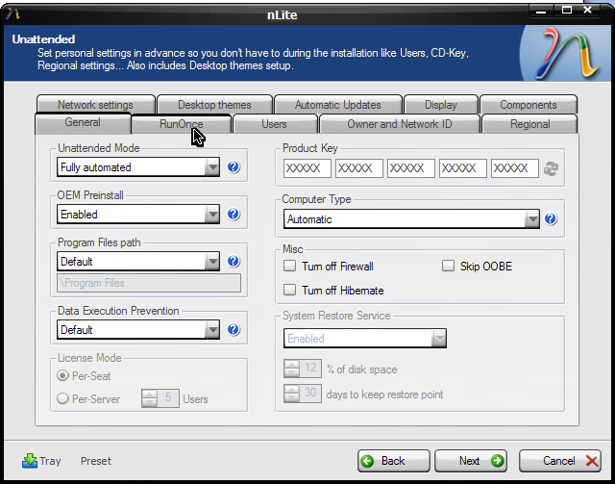Maximize the nLite window
615x484 pixels.
[x=566, y=11]
